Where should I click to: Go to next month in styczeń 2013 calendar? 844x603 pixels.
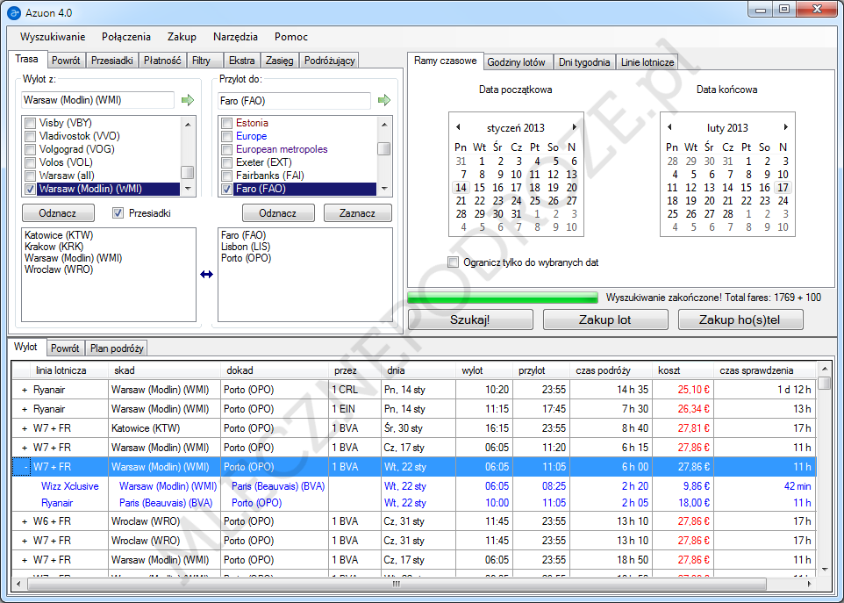[575, 128]
